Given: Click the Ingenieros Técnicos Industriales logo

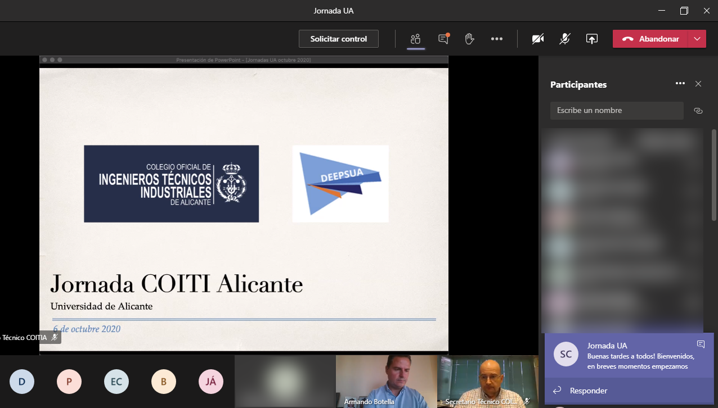Looking at the screenshot, I should [x=172, y=184].
